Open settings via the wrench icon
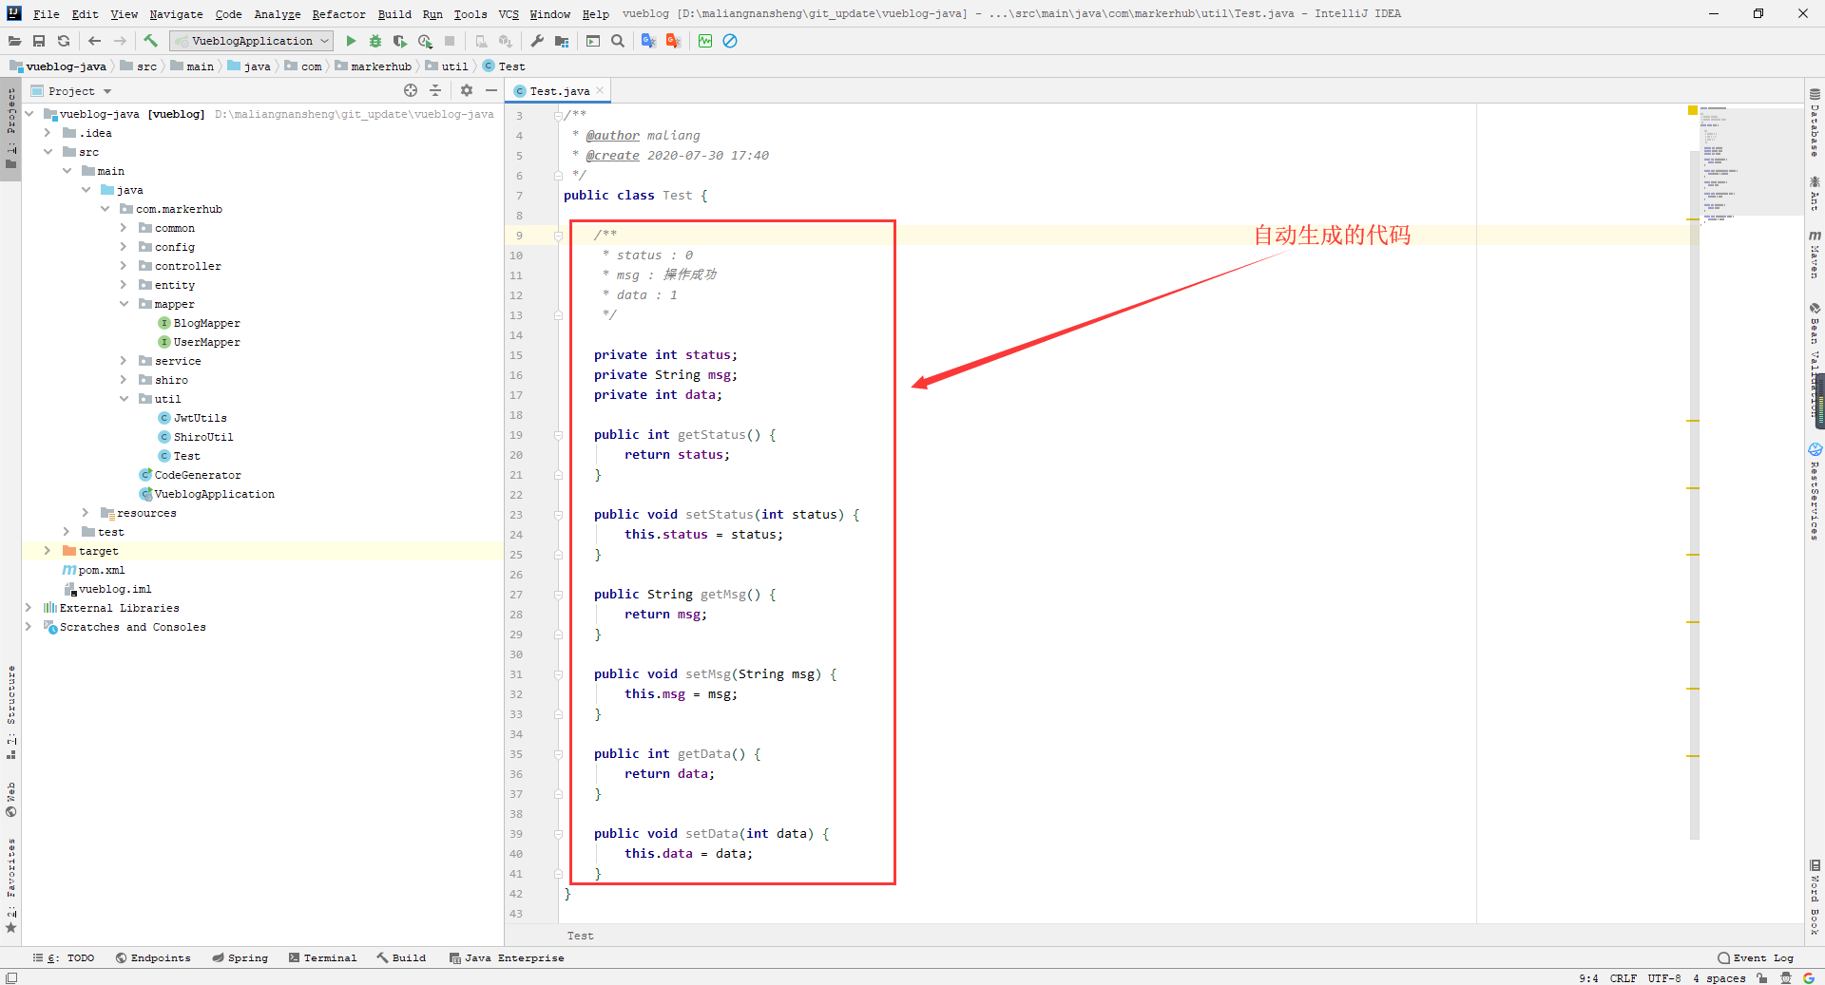 pos(537,41)
